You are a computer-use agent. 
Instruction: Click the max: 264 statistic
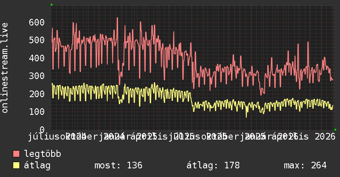pyautogui.click(x=305, y=165)
